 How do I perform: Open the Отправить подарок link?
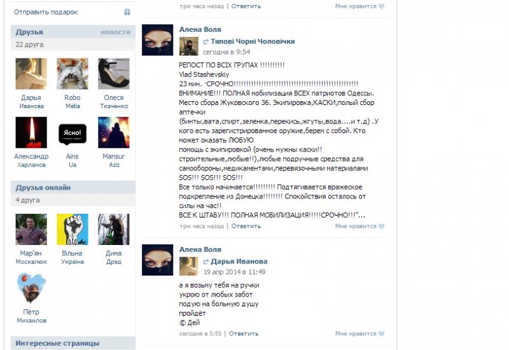[x=46, y=12]
